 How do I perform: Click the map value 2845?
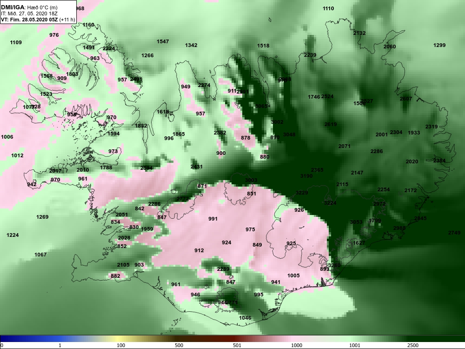click(420, 218)
